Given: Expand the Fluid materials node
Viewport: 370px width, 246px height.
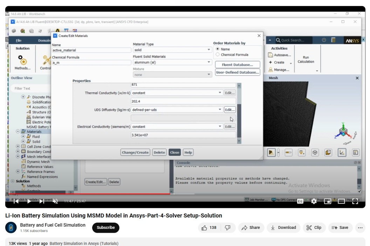Looking at the screenshot, I should click(x=23, y=136).
